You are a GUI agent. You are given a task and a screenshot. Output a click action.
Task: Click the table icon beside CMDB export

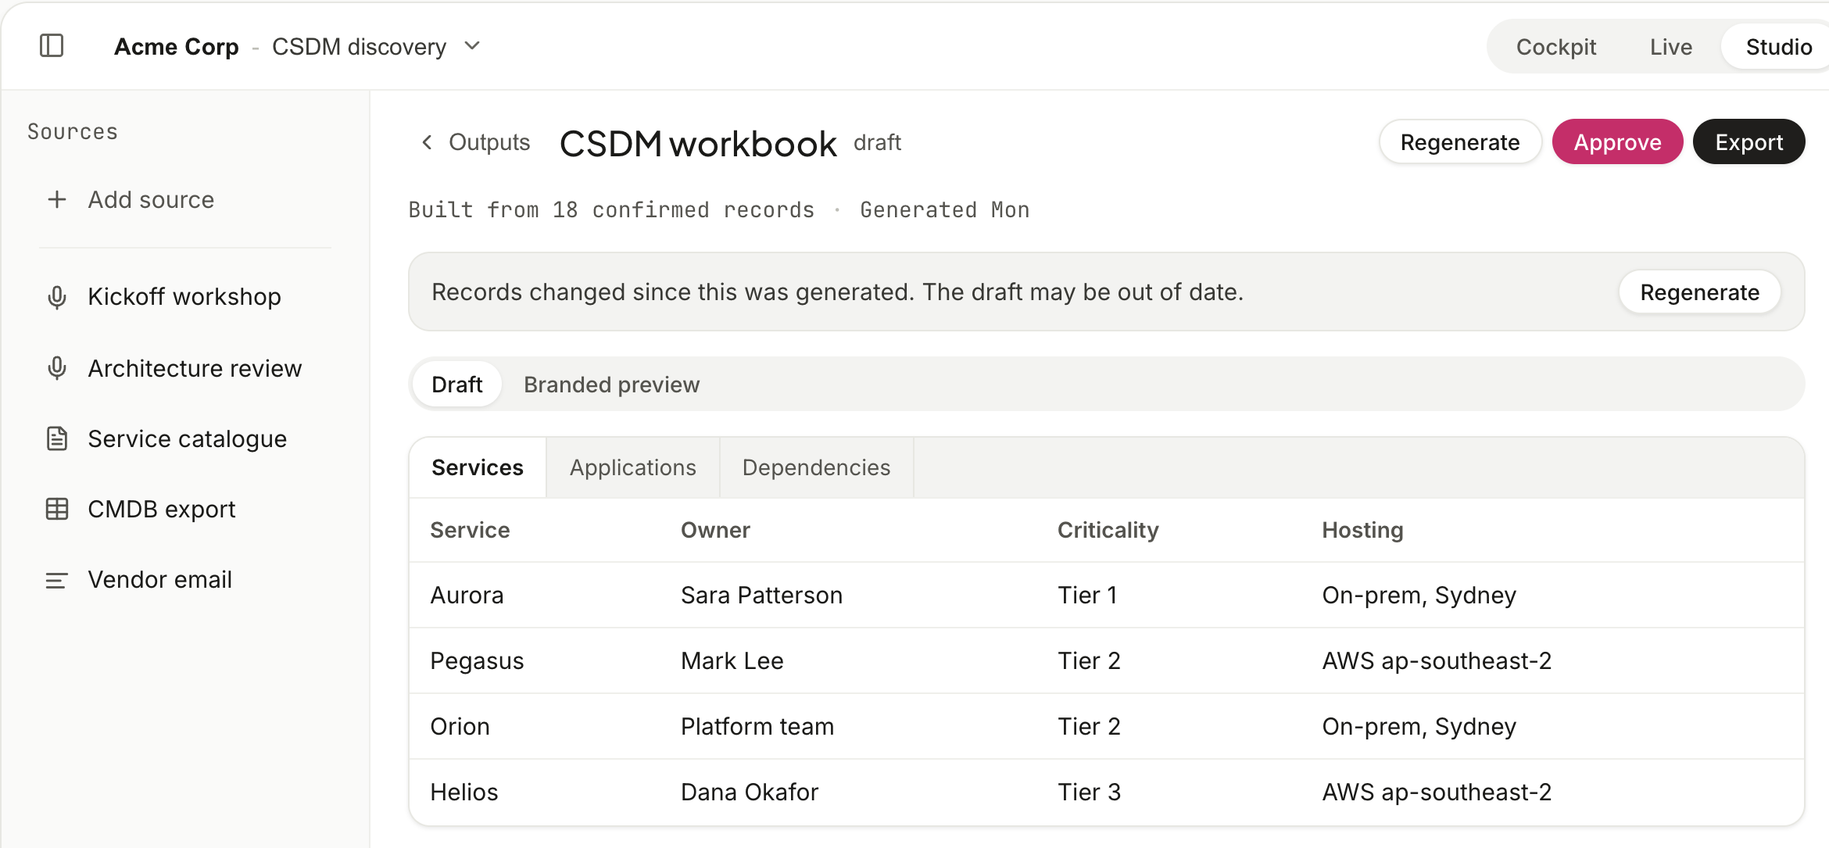pos(57,509)
